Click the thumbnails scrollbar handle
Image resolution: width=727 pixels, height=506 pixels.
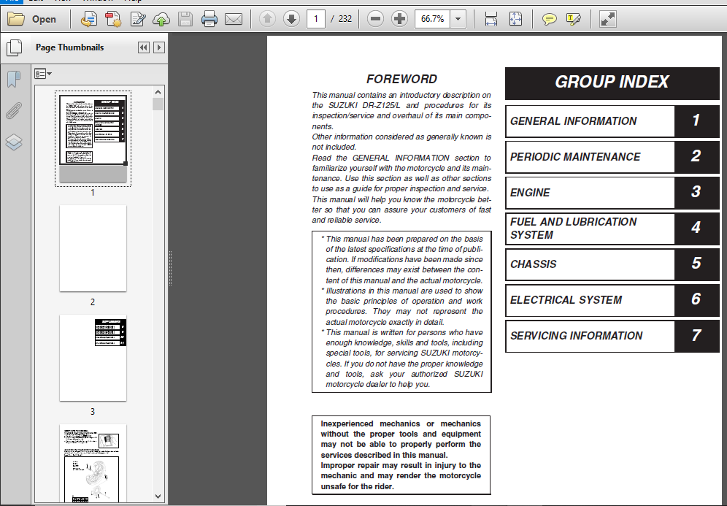tap(158, 104)
